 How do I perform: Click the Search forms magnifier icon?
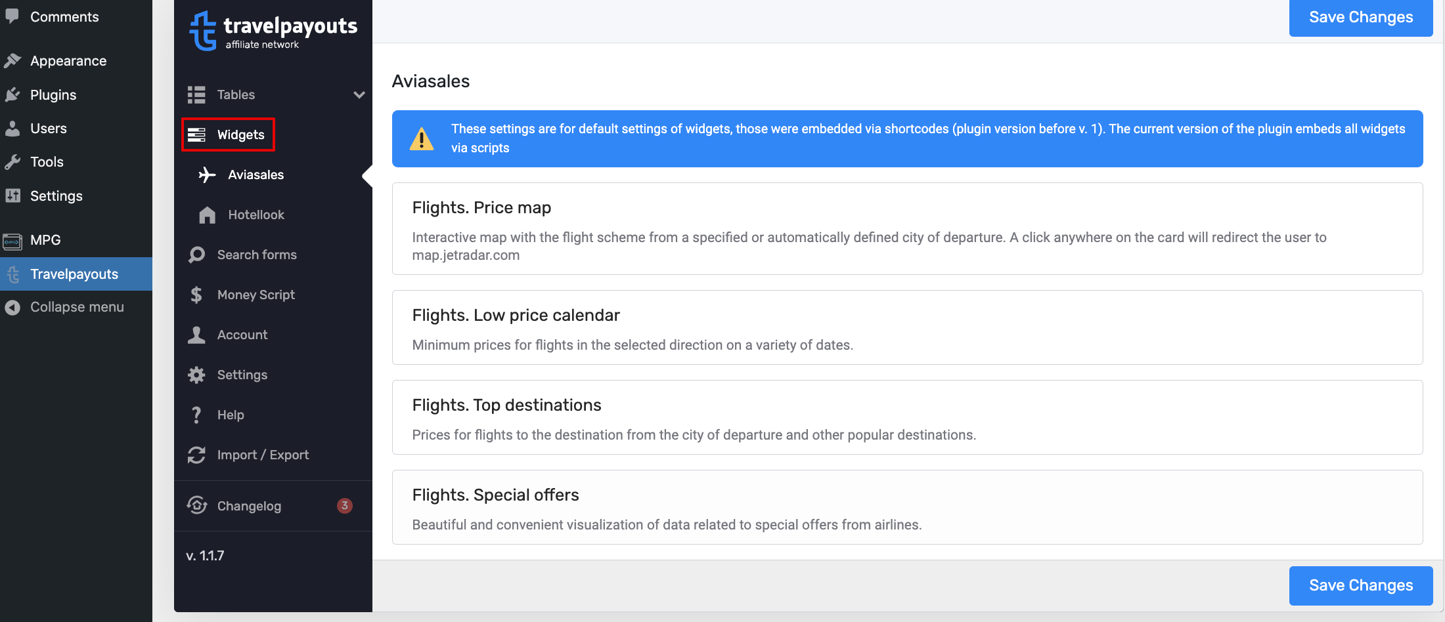click(x=196, y=255)
